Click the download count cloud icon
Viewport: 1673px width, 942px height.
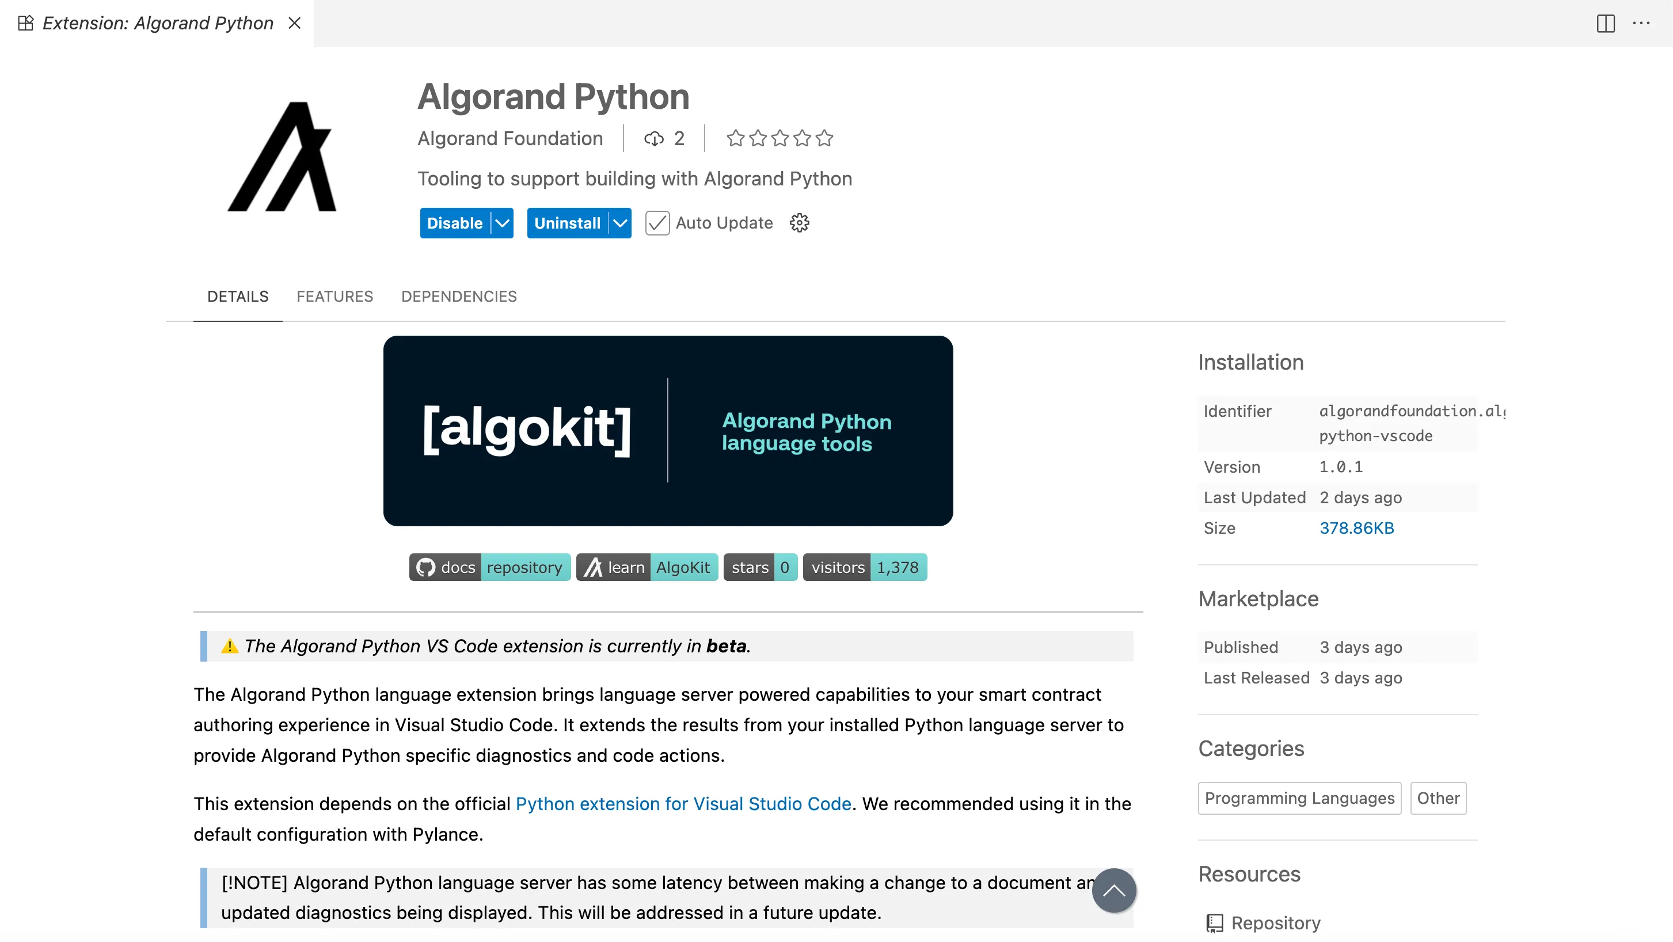[x=653, y=138]
